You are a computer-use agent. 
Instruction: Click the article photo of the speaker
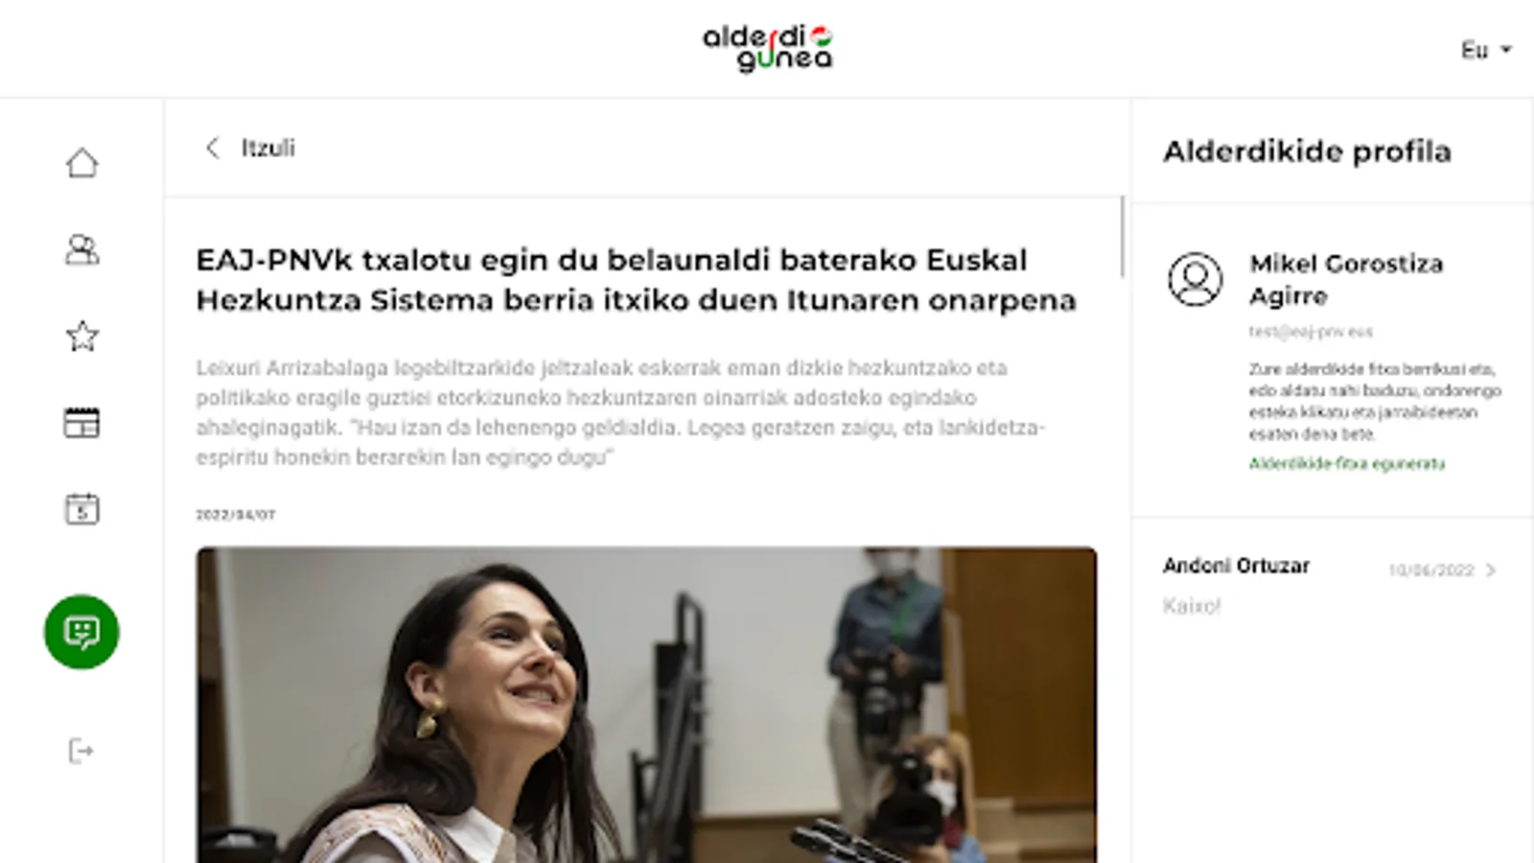pos(646,705)
